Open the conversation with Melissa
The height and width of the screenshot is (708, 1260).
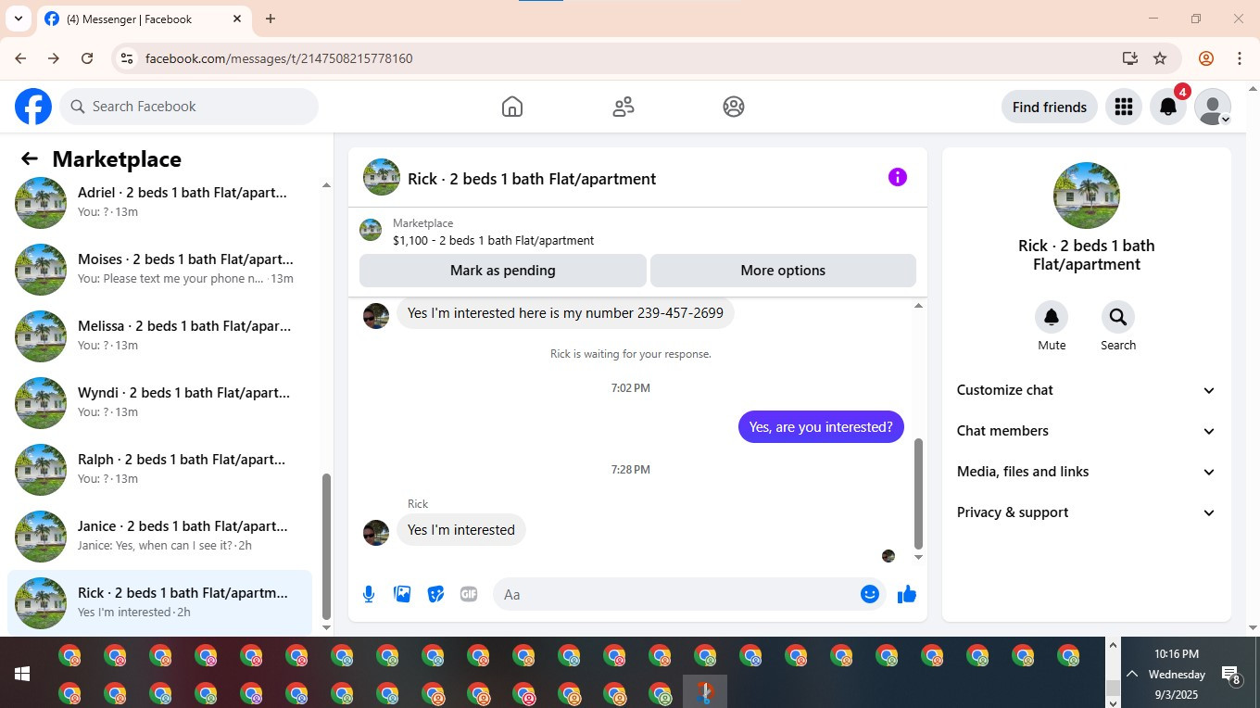159,335
